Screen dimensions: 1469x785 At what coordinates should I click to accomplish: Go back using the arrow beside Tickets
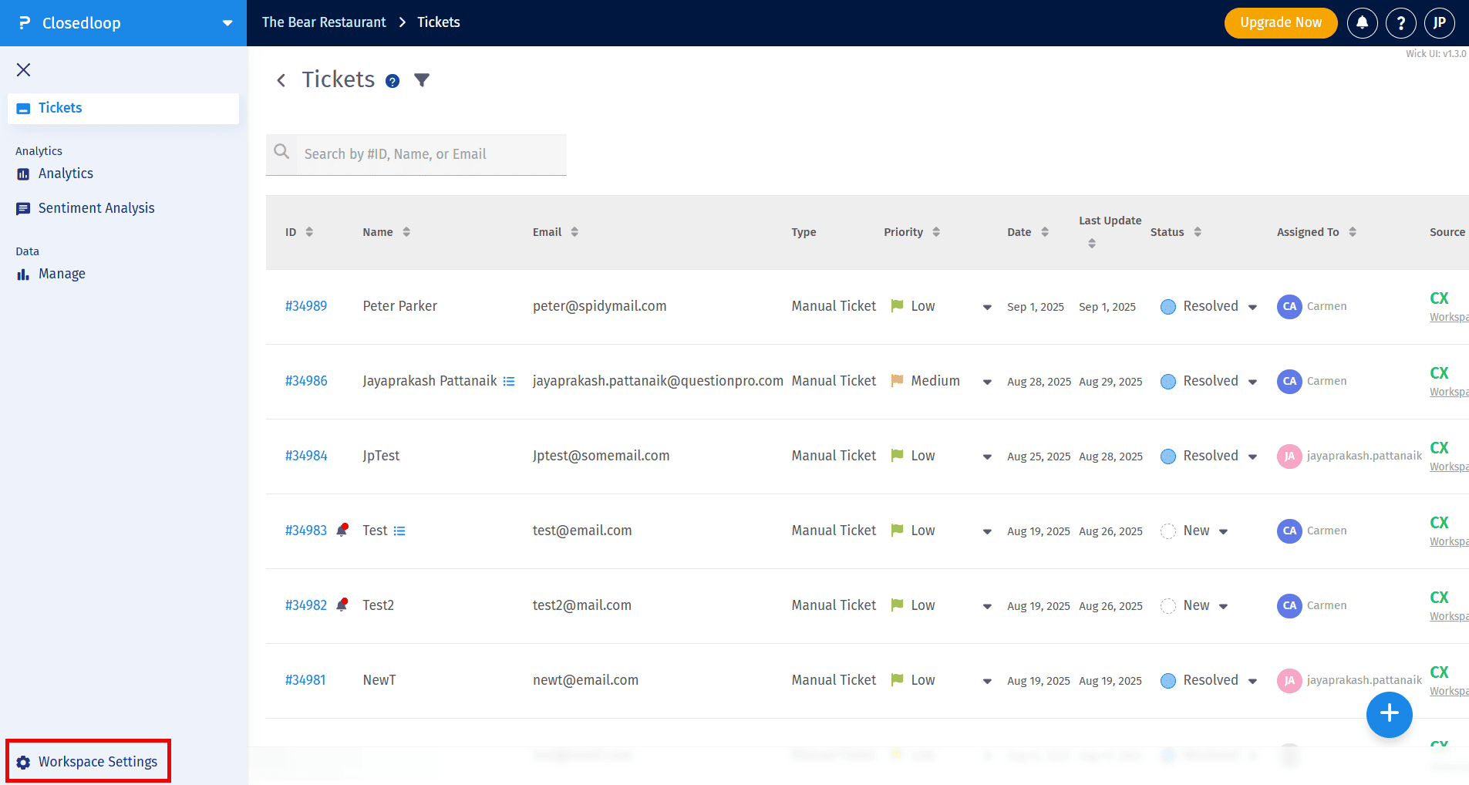[281, 80]
